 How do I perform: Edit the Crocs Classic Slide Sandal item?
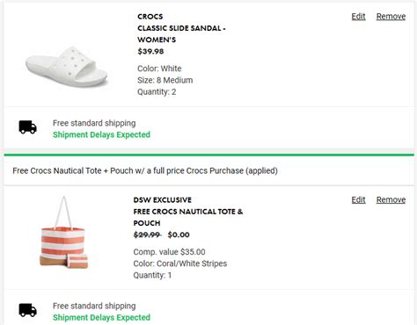pyautogui.click(x=358, y=17)
